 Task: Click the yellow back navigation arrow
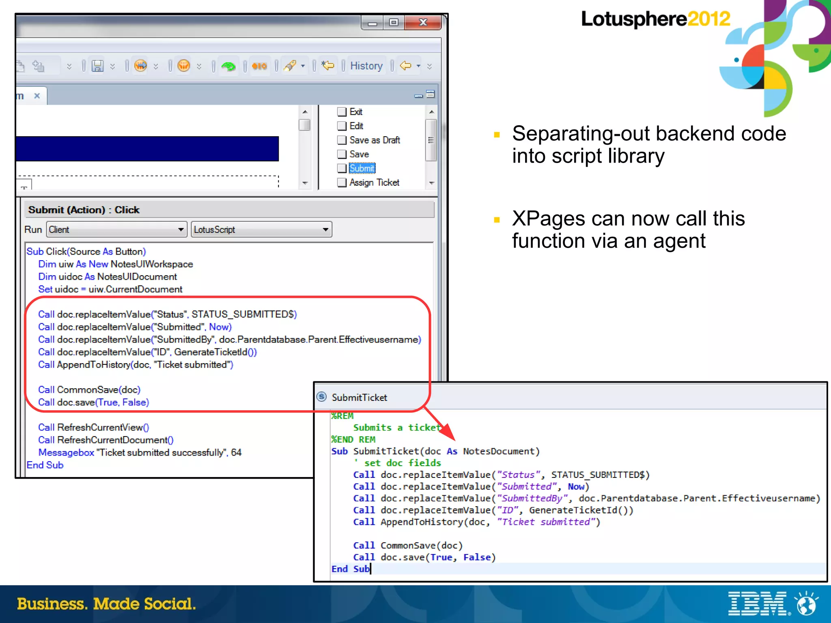pyautogui.click(x=405, y=66)
